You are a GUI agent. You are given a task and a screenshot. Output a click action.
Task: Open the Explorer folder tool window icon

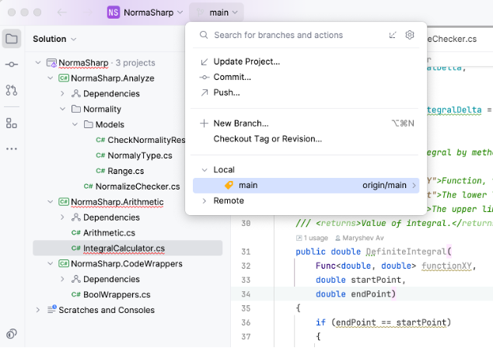point(12,38)
